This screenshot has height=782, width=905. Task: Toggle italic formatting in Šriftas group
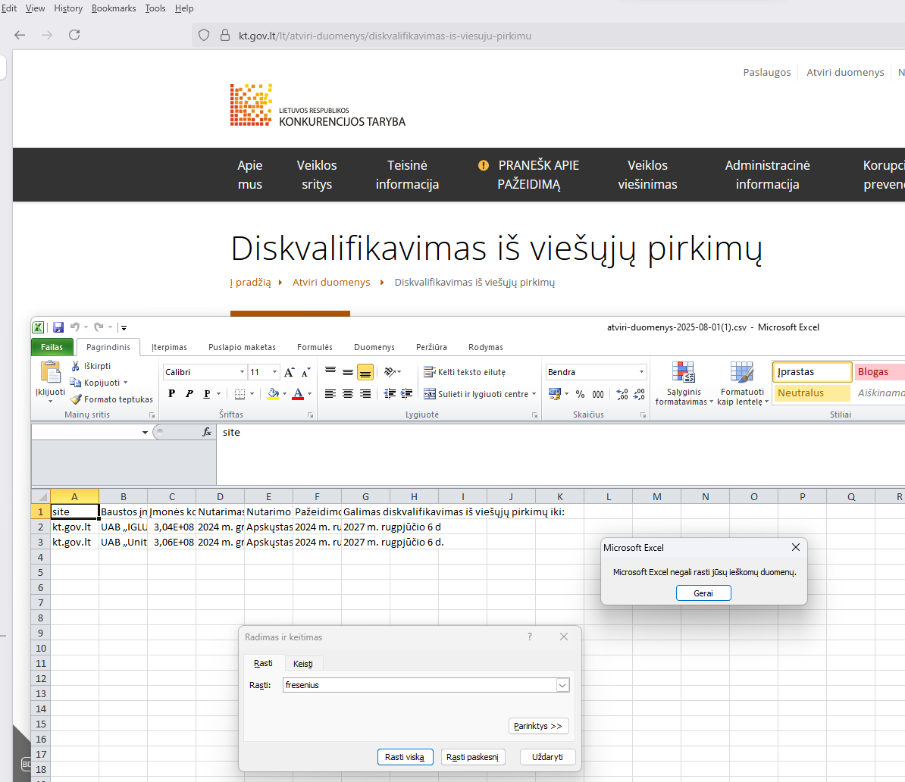pos(189,394)
